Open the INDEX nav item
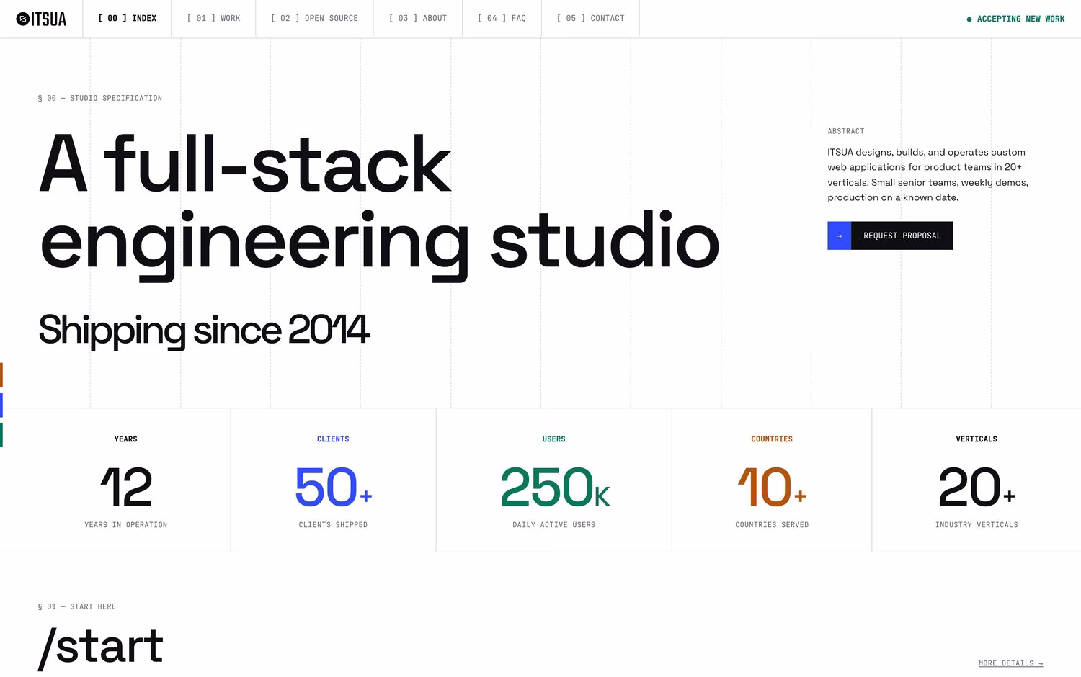 pos(127,19)
